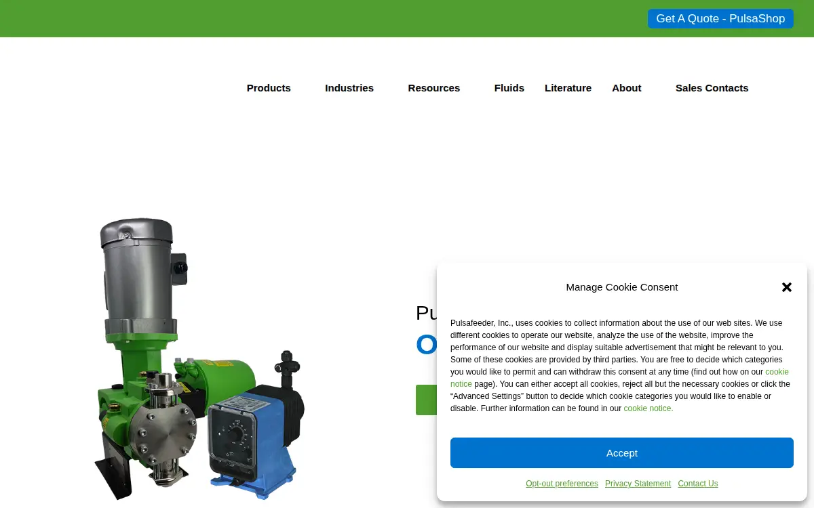Open the Contact Us link in the cookie dialog
814x508 pixels.
[x=697, y=484]
